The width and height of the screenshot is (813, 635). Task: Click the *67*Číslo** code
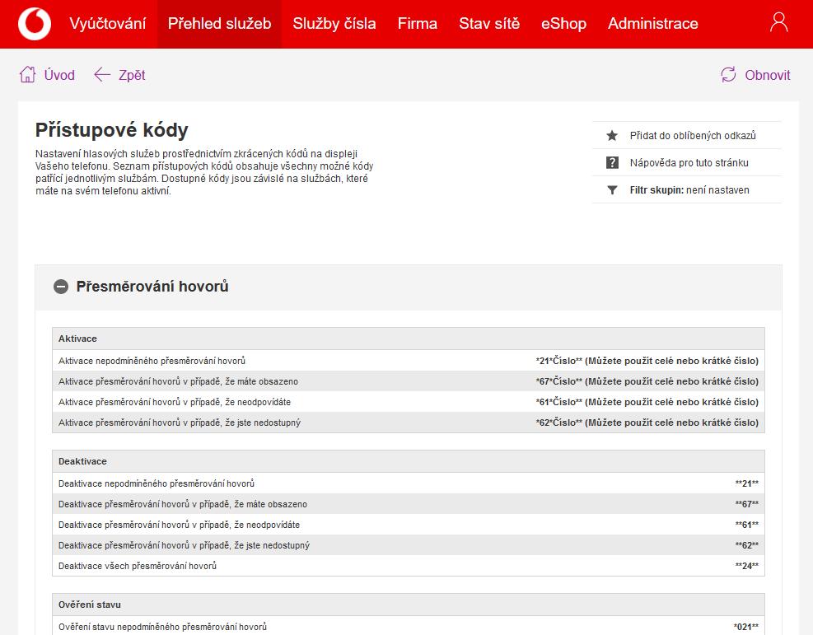(559, 381)
